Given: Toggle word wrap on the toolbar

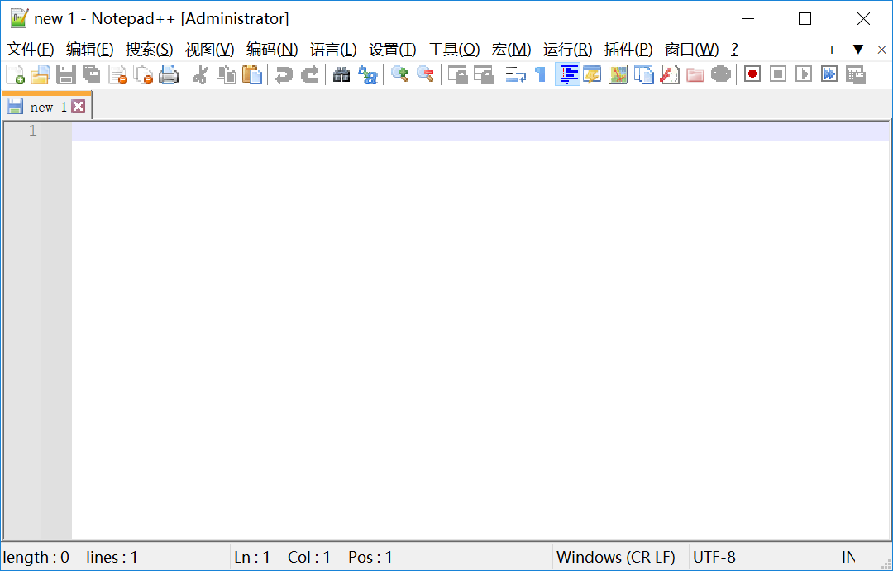Looking at the screenshot, I should 514,74.
